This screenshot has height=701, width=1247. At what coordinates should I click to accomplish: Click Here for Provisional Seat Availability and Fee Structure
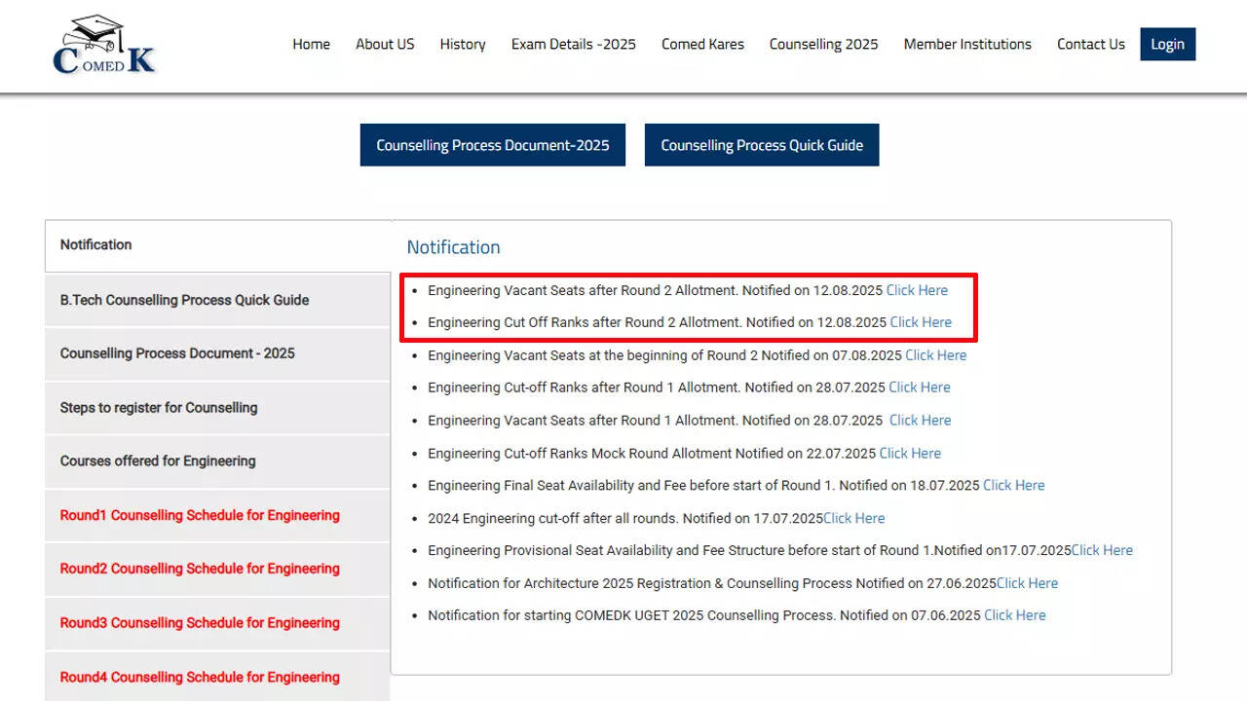click(1102, 551)
